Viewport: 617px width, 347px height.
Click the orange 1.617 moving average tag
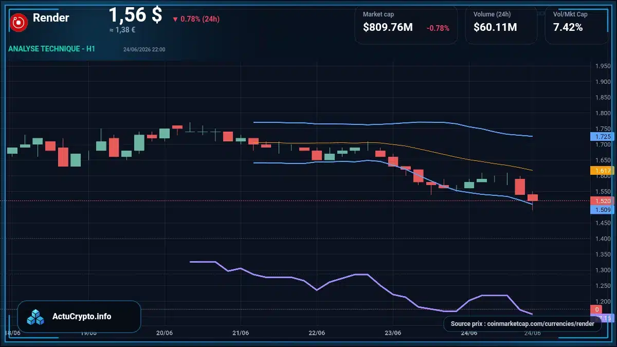[602, 170]
